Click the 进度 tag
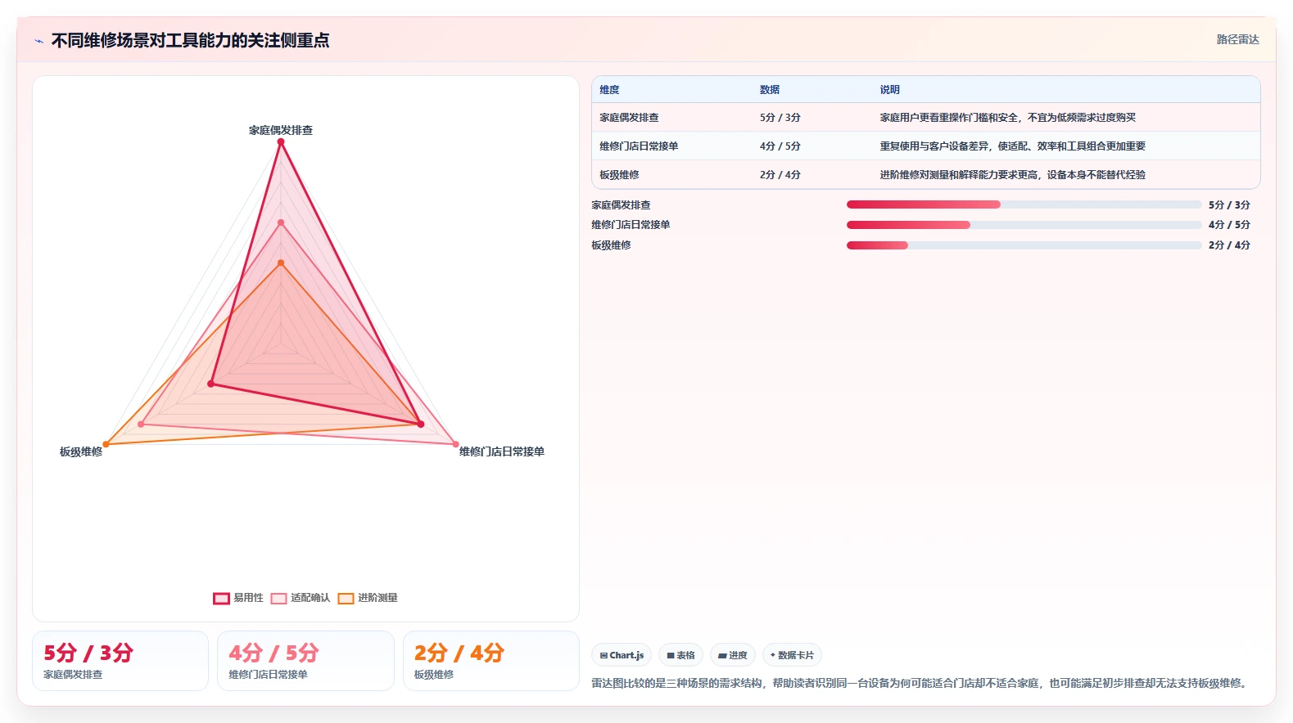The width and height of the screenshot is (1293, 723). click(x=732, y=655)
